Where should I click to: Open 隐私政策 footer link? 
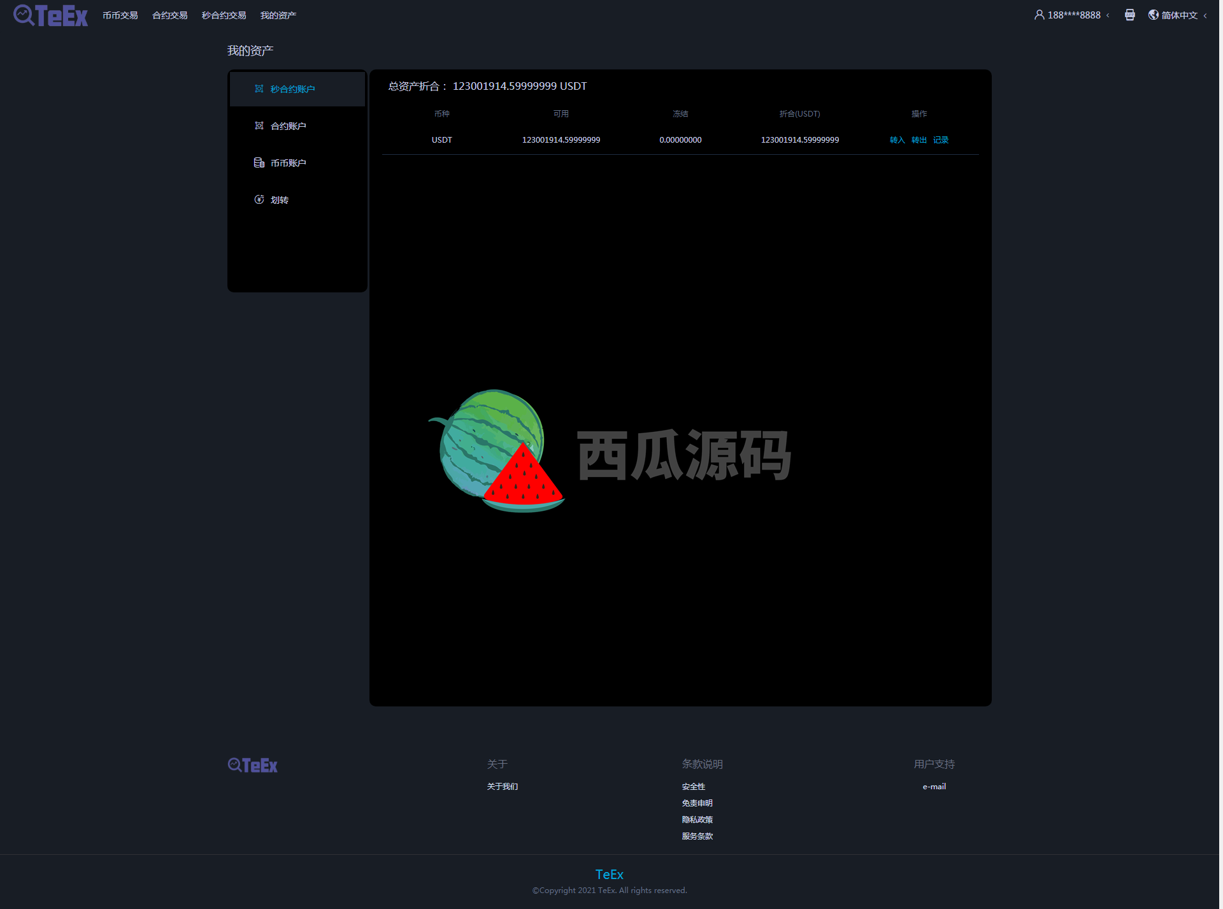[x=697, y=820]
